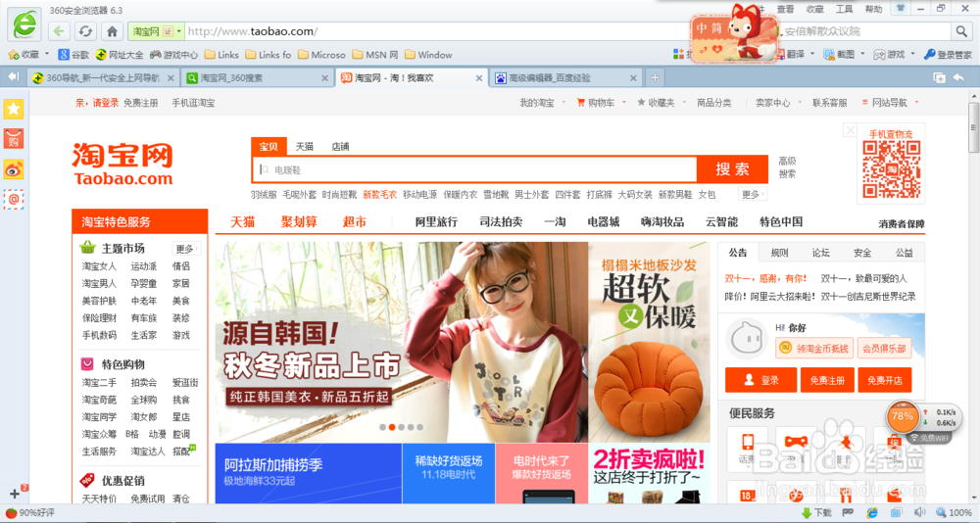The width and height of the screenshot is (980, 523).
Task: Click the orange 登录 button
Action: point(761,380)
